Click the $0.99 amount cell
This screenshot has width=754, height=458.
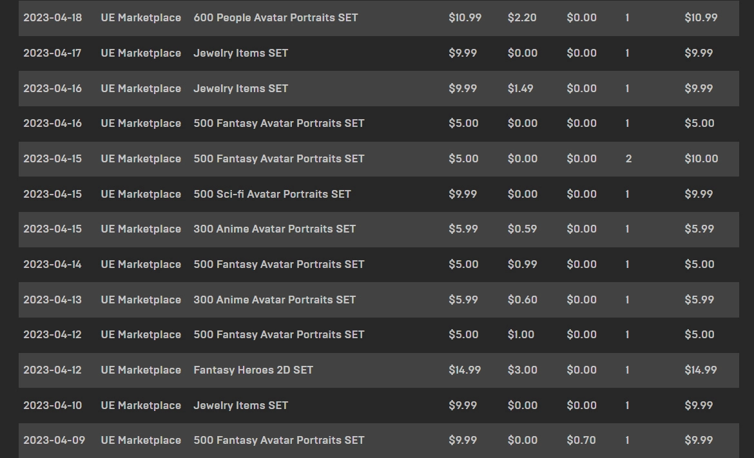[x=522, y=264]
